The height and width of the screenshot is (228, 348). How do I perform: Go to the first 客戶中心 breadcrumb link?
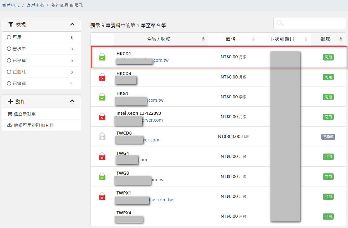point(11,5)
